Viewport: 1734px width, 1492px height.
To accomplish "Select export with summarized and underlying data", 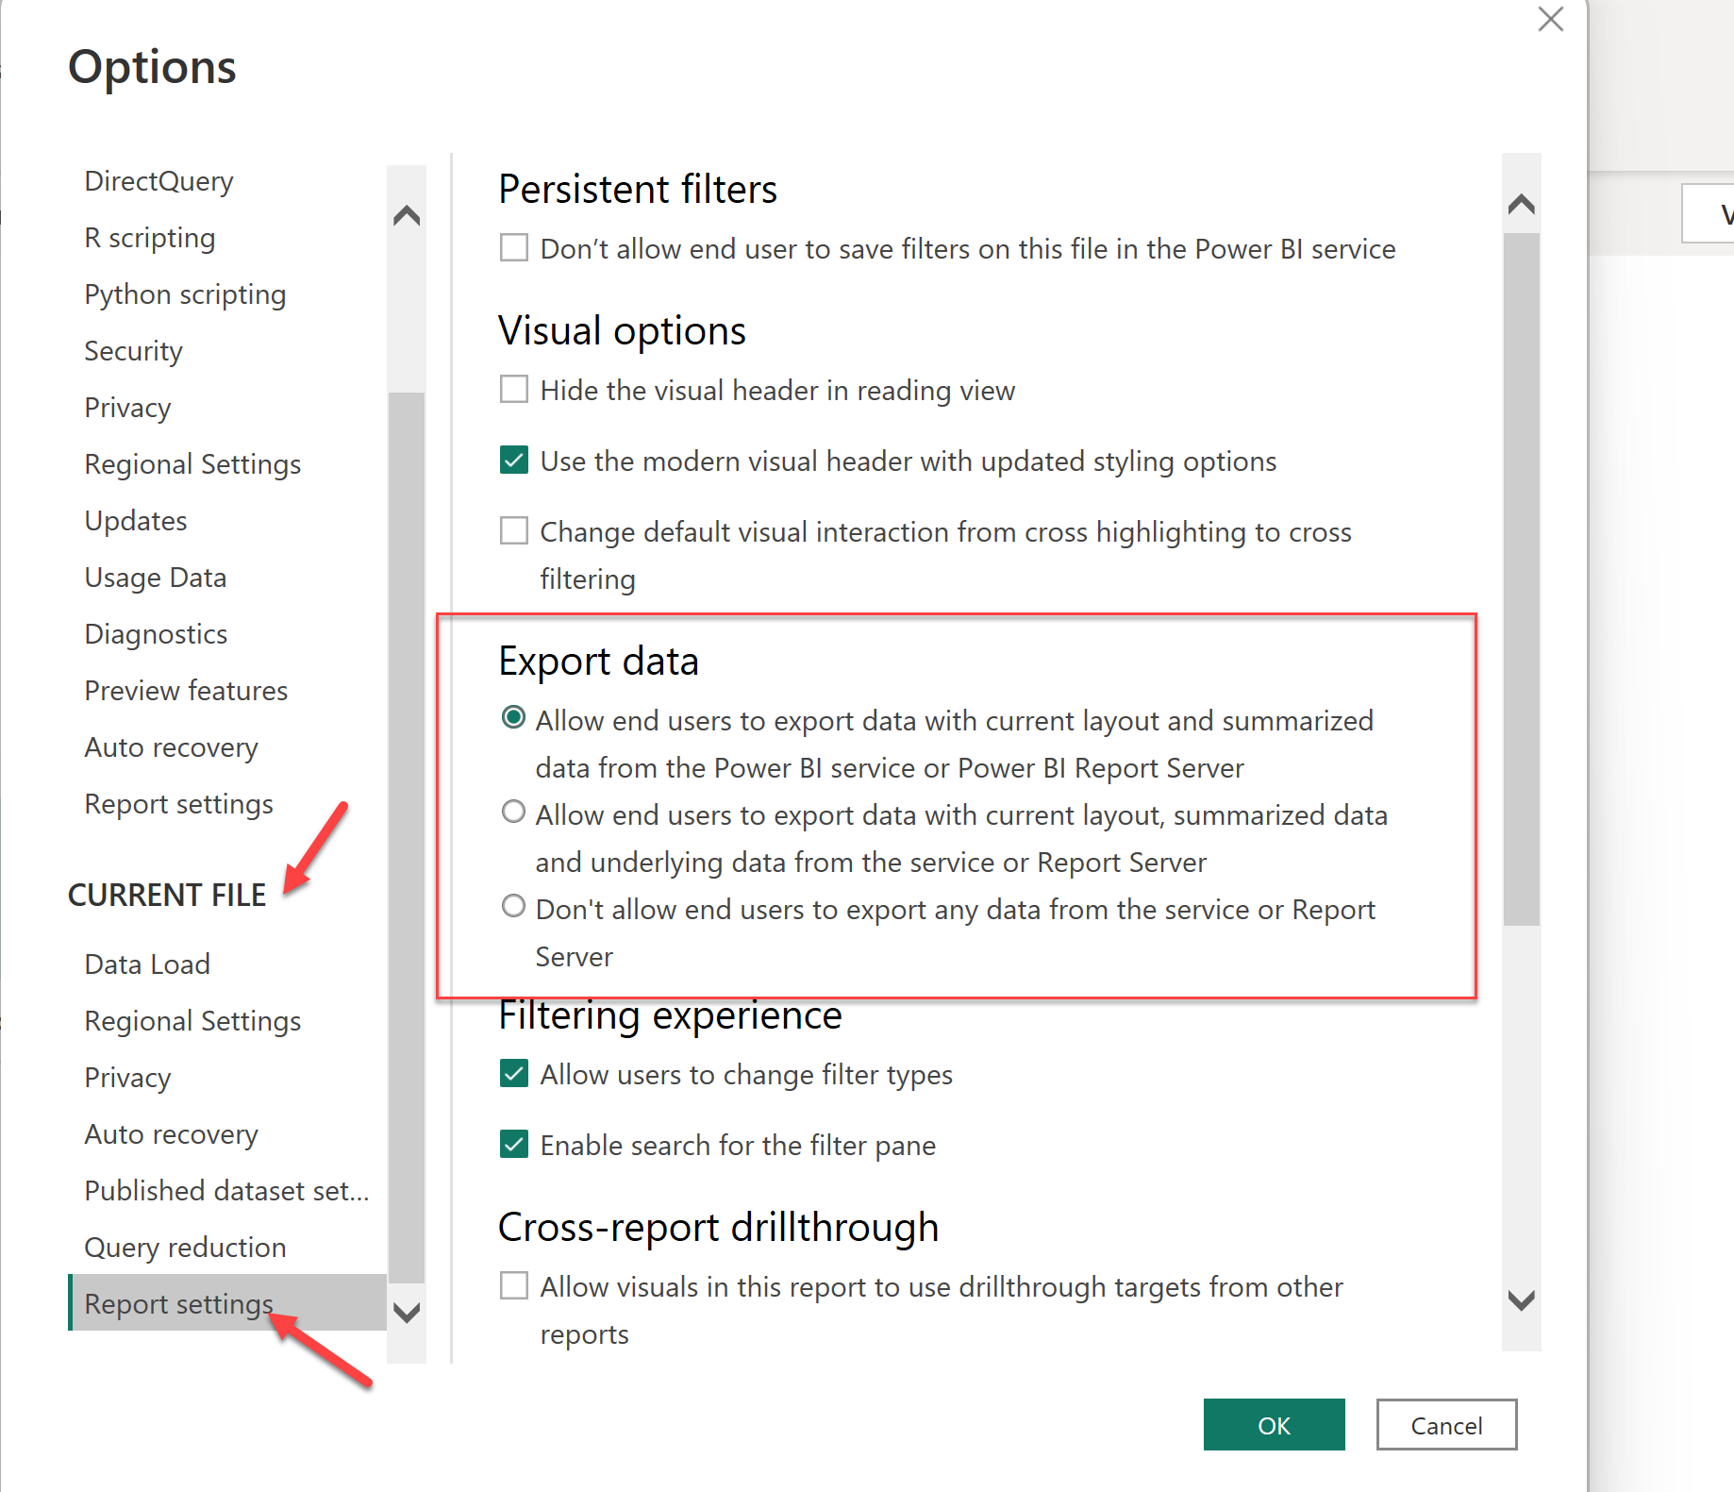I will click(513, 813).
